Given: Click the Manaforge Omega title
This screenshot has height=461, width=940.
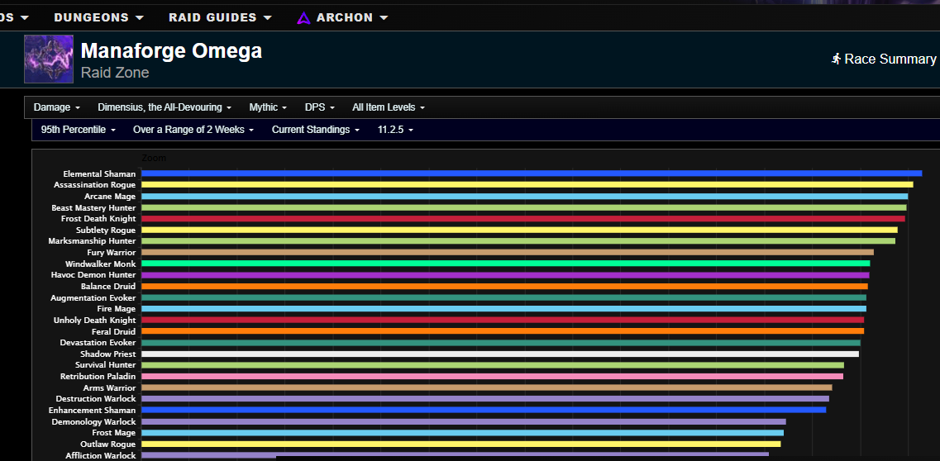Looking at the screenshot, I should (x=171, y=51).
